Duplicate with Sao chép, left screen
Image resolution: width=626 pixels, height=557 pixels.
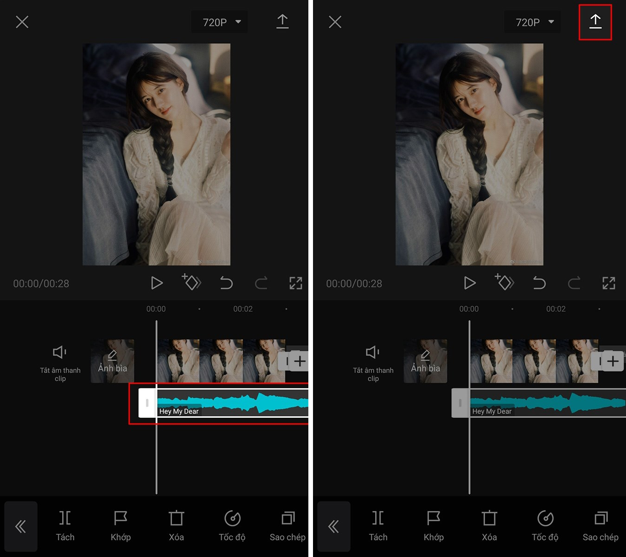point(287,526)
